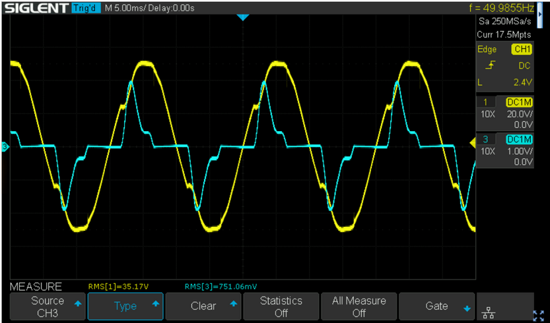Toggle Statistics Off softkey

(x=281, y=307)
